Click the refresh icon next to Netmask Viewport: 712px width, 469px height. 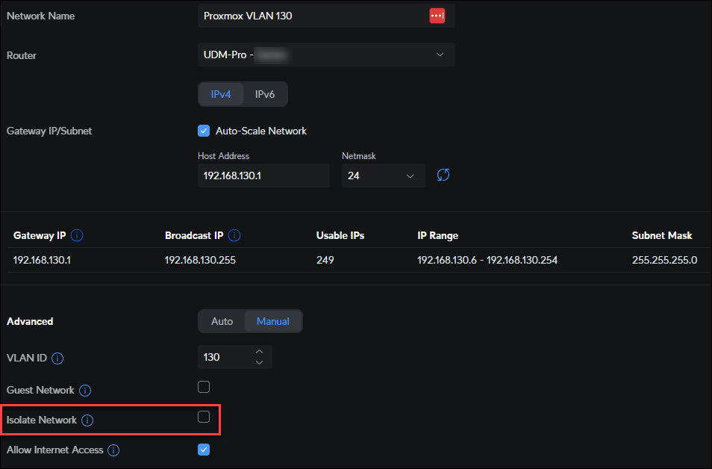point(443,176)
